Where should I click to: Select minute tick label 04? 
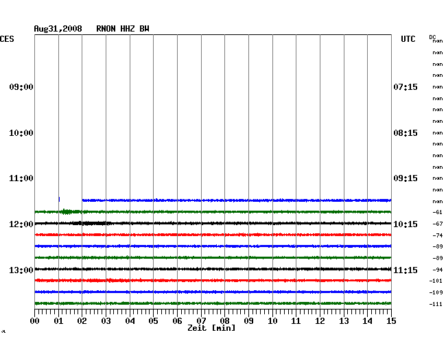click(x=130, y=321)
